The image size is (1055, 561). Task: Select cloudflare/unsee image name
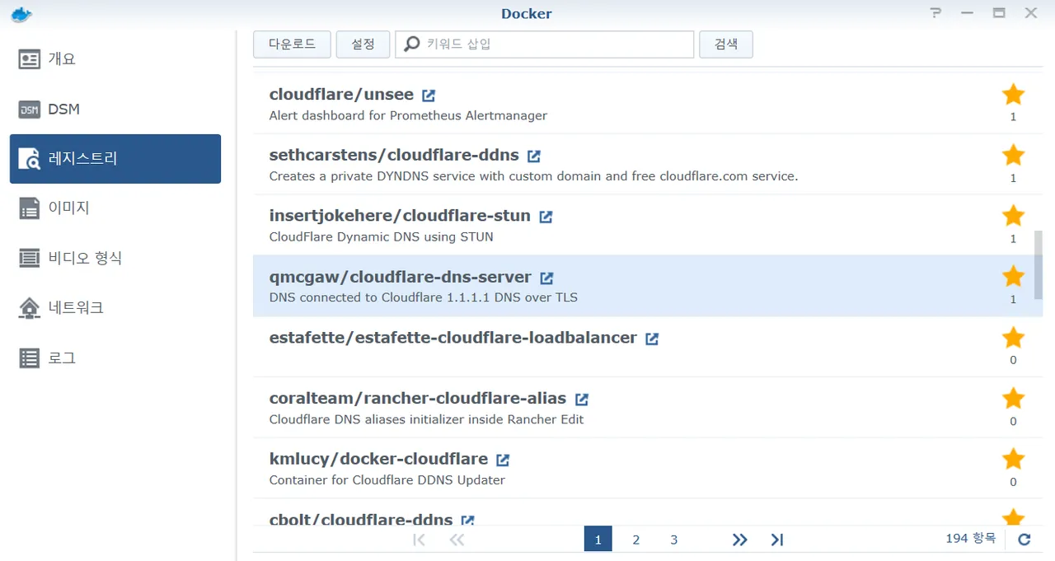[341, 95]
